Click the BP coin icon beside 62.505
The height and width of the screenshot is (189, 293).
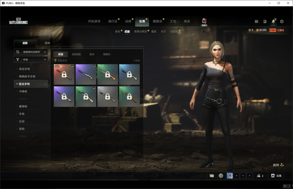pyautogui.click(x=257, y=30)
